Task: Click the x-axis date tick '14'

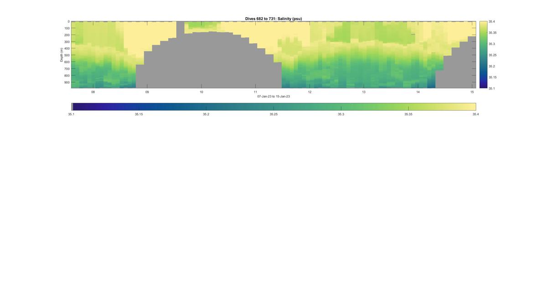Action: [x=418, y=92]
